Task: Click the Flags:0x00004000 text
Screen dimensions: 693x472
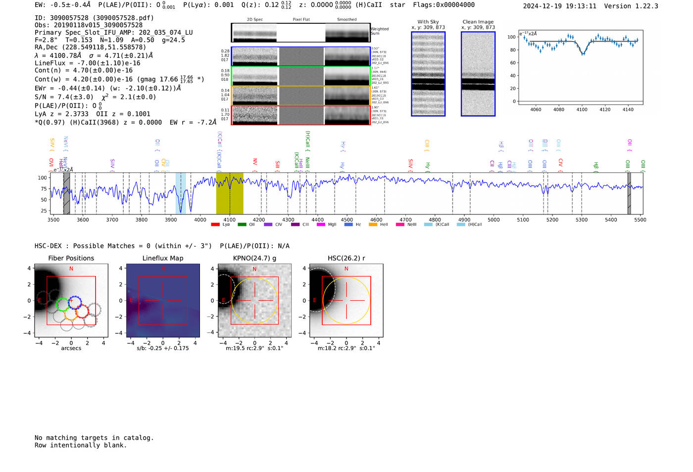Action: 444,5
